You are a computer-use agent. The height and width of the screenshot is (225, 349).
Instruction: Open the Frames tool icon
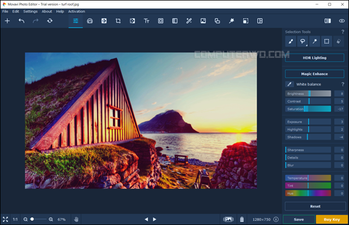(161, 21)
